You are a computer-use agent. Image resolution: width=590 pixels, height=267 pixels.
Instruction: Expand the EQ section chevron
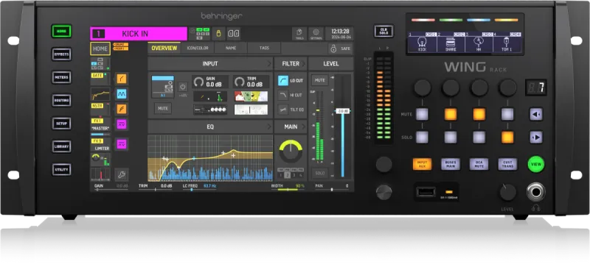click(269, 127)
